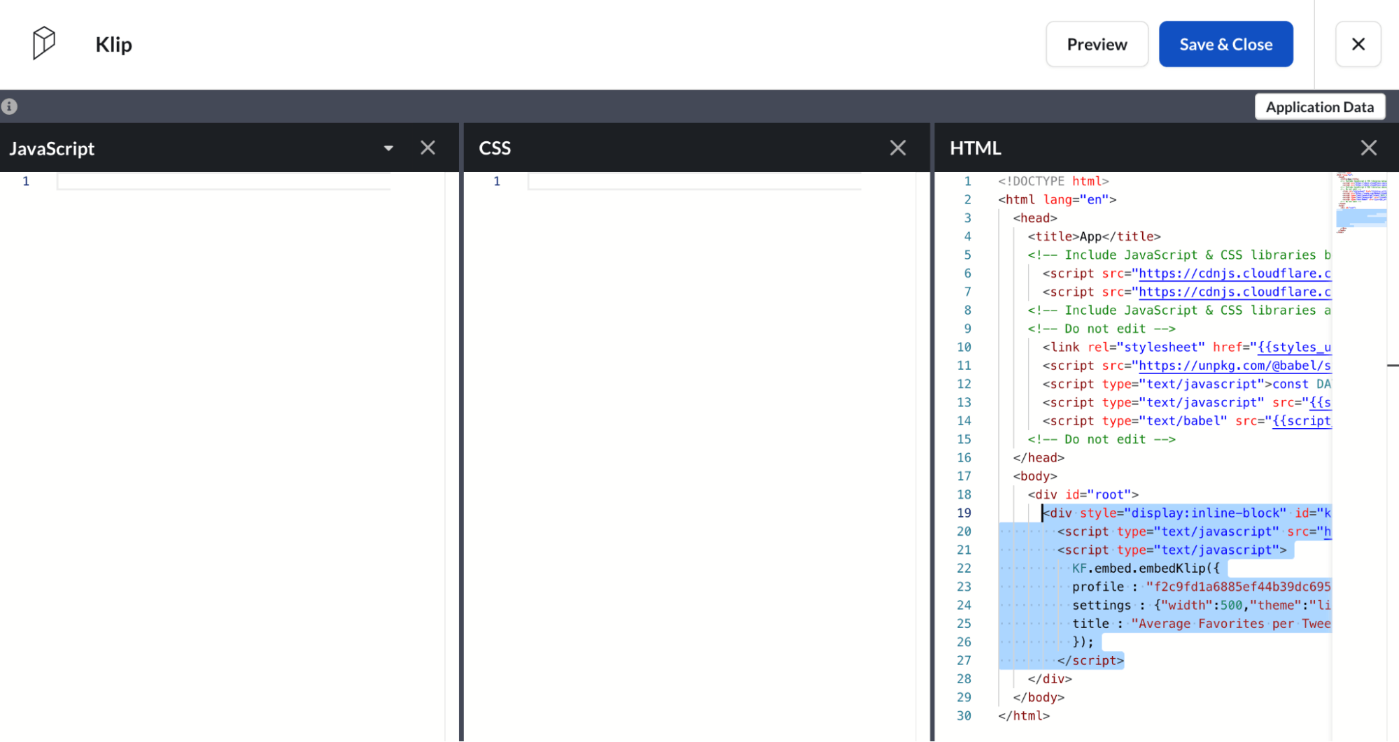The height and width of the screenshot is (742, 1399).
Task: Click the <html lang="en"> line
Action: pos(1057,199)
